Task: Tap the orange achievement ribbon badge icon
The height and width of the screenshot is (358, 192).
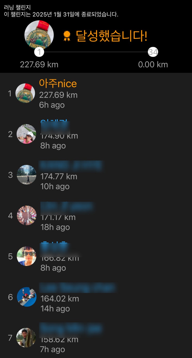Action: 67,36
